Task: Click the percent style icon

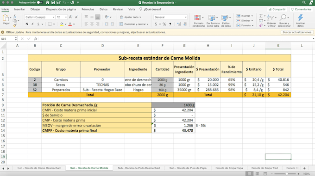Action: pos(164,24)
